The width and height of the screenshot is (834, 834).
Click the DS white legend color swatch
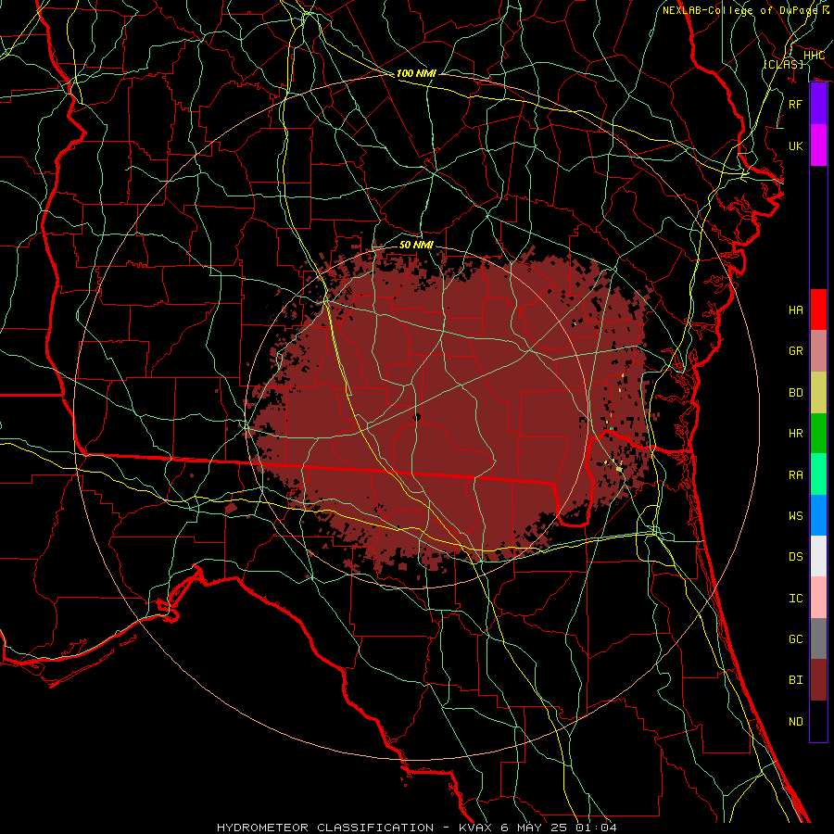tap(818, 556)
